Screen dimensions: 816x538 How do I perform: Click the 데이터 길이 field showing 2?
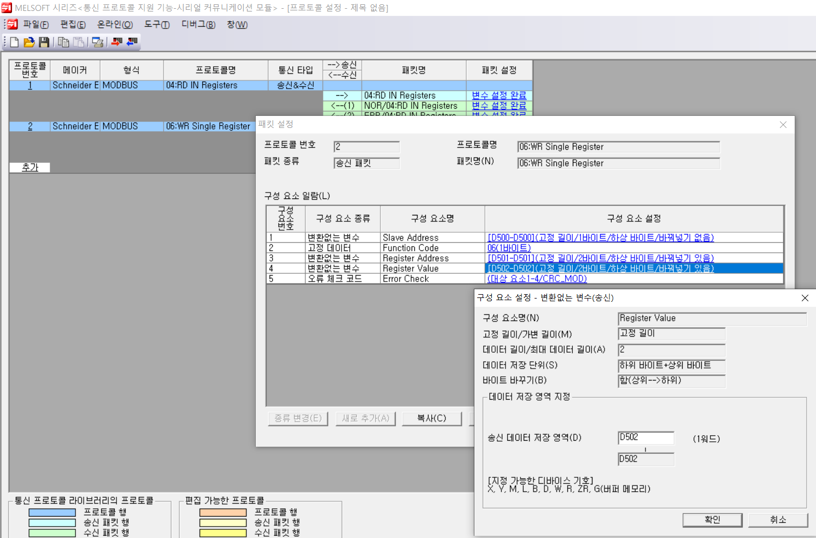(672, 349)
